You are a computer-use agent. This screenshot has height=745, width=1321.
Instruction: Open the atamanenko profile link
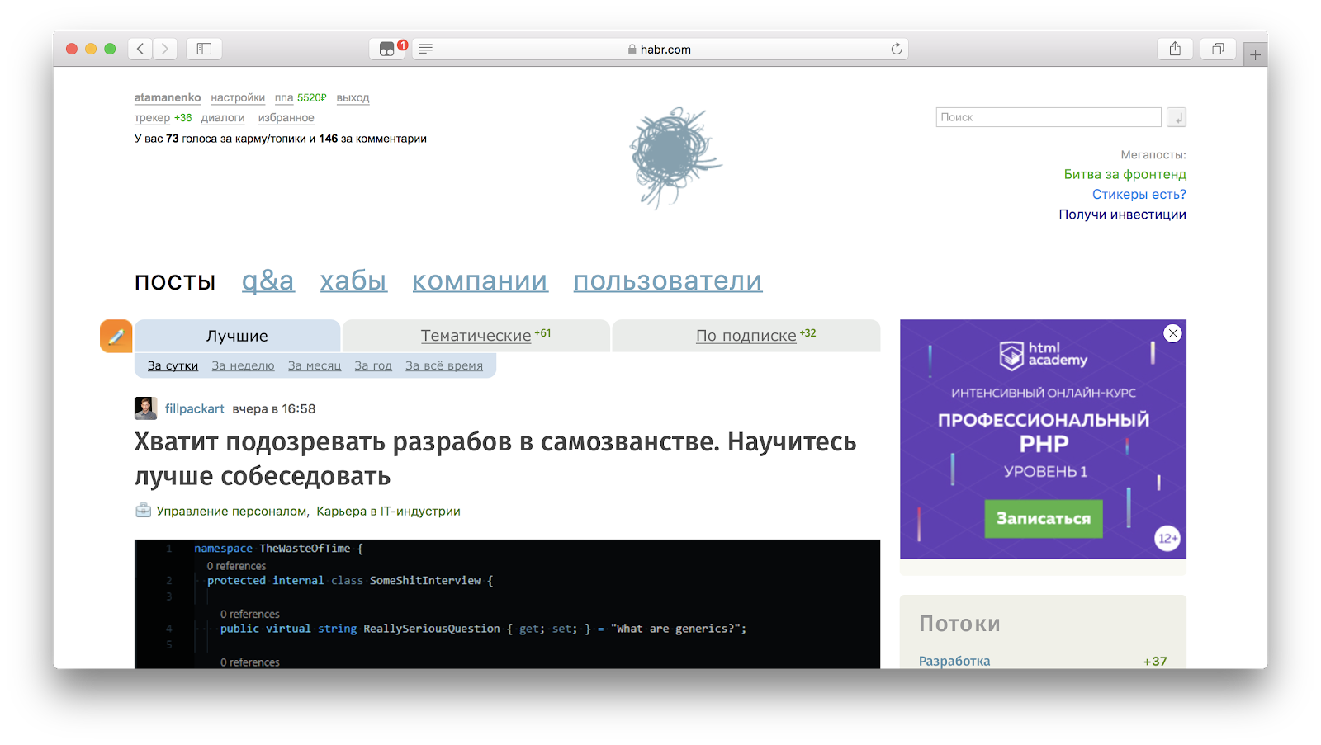click(168, 97)
